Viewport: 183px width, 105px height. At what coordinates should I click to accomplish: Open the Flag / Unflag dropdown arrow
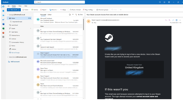tap(94, 10)
